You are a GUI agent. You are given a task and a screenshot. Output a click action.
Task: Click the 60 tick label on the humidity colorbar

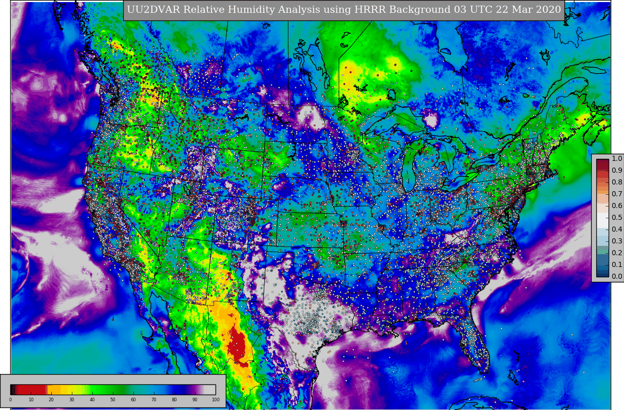point(133,400)
